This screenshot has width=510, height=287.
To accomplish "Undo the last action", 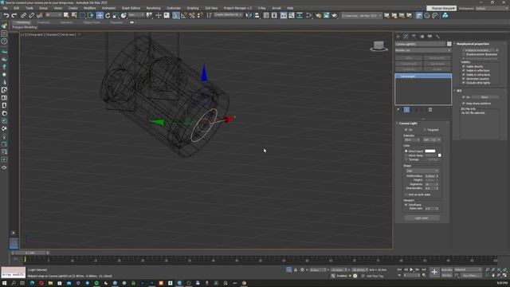I will [x=6, y=15].
